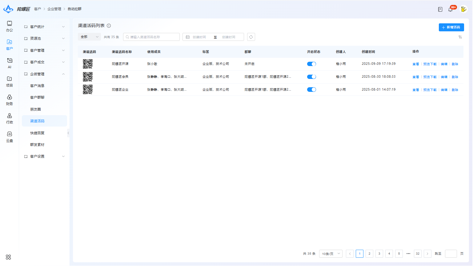Select the 客户群聊 menu item
This screenshot has height=266, width=473.
44,97
